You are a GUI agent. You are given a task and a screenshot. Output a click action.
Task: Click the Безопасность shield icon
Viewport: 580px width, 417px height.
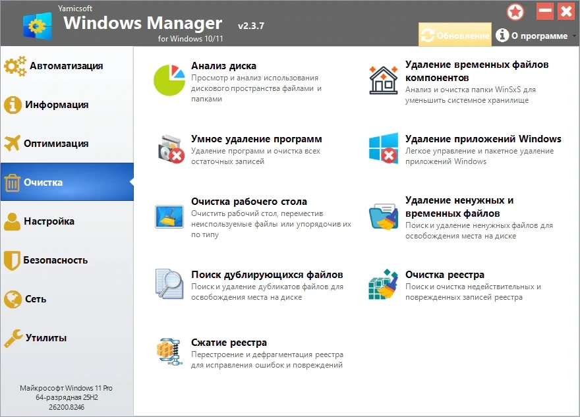(12, 260)
